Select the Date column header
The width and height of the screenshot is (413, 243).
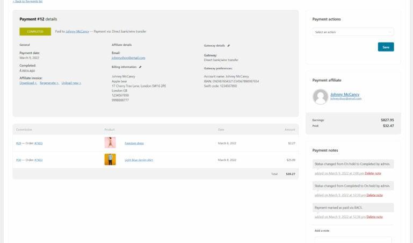(x=221, y=130)
